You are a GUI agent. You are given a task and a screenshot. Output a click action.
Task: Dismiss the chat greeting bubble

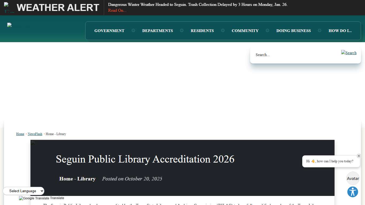click(x=359, y=156)
